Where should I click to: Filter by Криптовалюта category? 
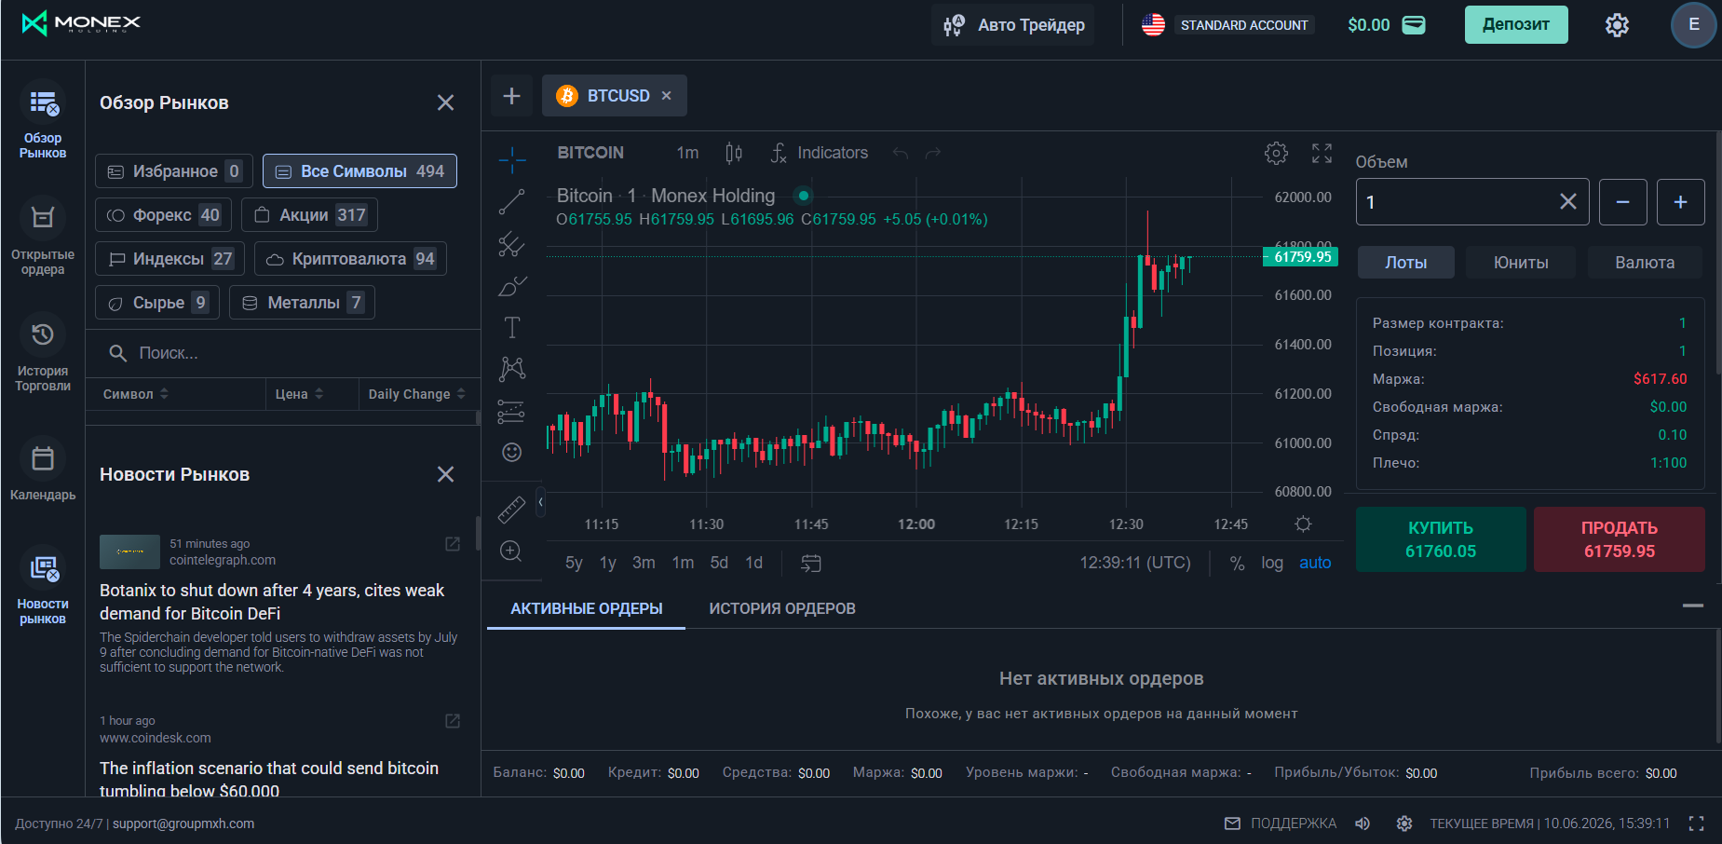tap(350, 259)
